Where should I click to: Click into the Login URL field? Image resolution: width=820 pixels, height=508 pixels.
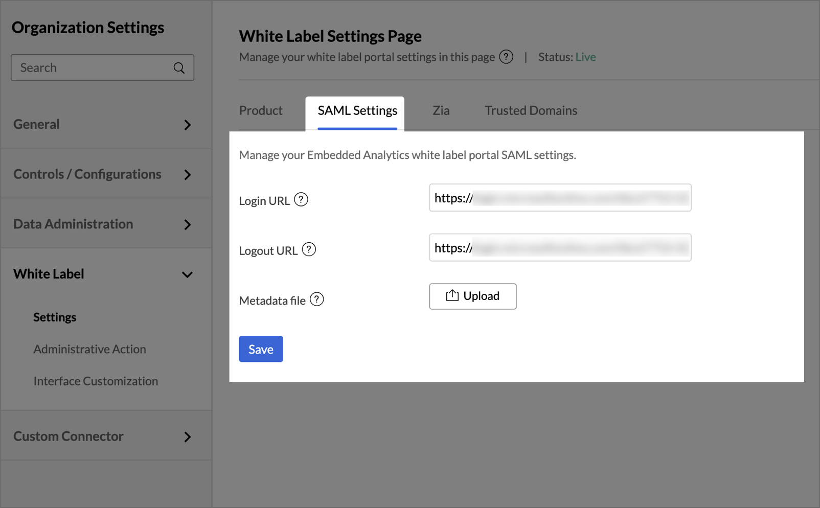[x=560, y=198]
